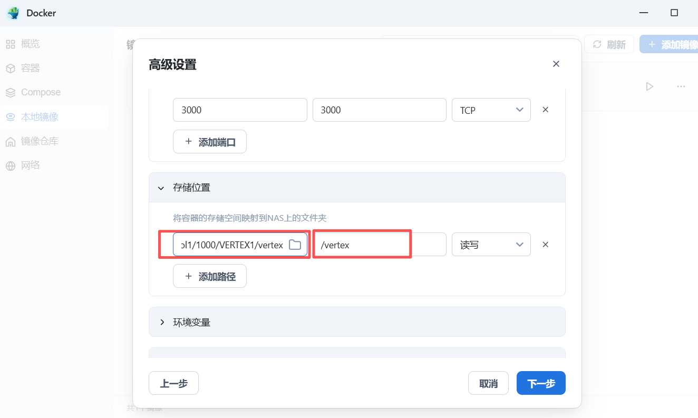Collapse the 存储位置 section

click(x=161, y=188)
